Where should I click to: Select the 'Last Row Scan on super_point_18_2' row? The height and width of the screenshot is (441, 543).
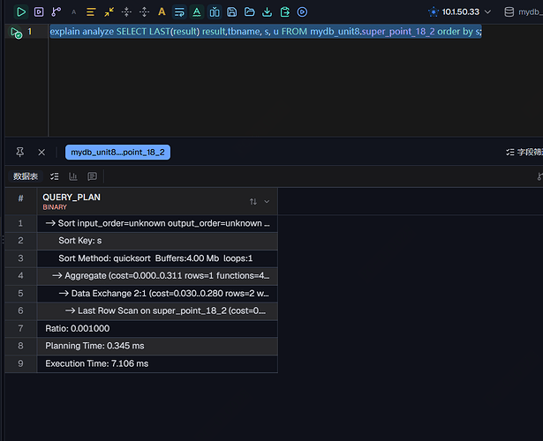tap(157, 311)
